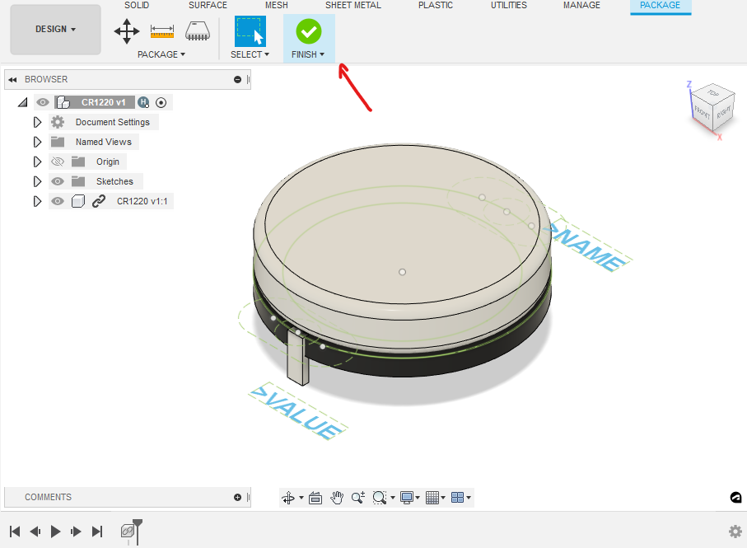Viewport: 747px width, 548px height.
Task: Collapse the Browser panel with double-arrow icon
Action: coord(13,80)
